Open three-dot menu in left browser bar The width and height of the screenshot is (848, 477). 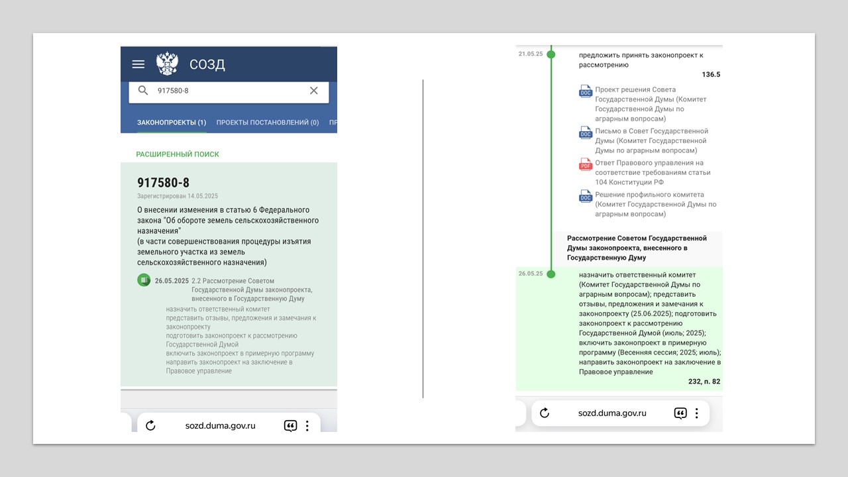pyautogui.click(x=307, y=426)
